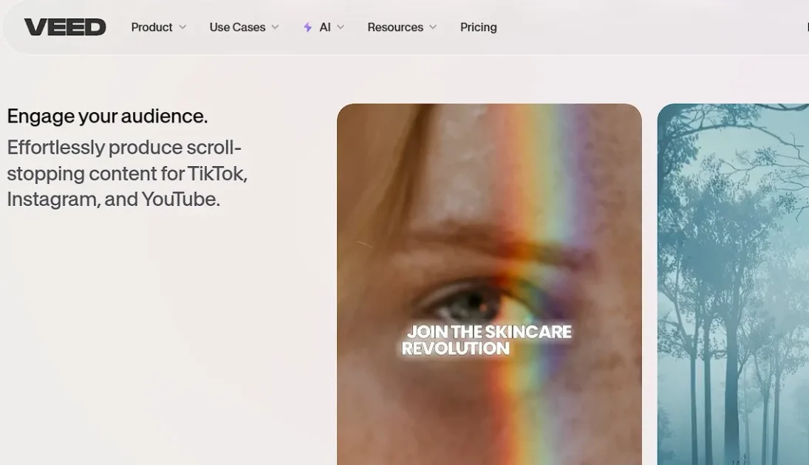Expand the Use Cases dropdown chevron
Image resolution: width=809 pixels, height=465 pixels.
[x=275, y=27]
